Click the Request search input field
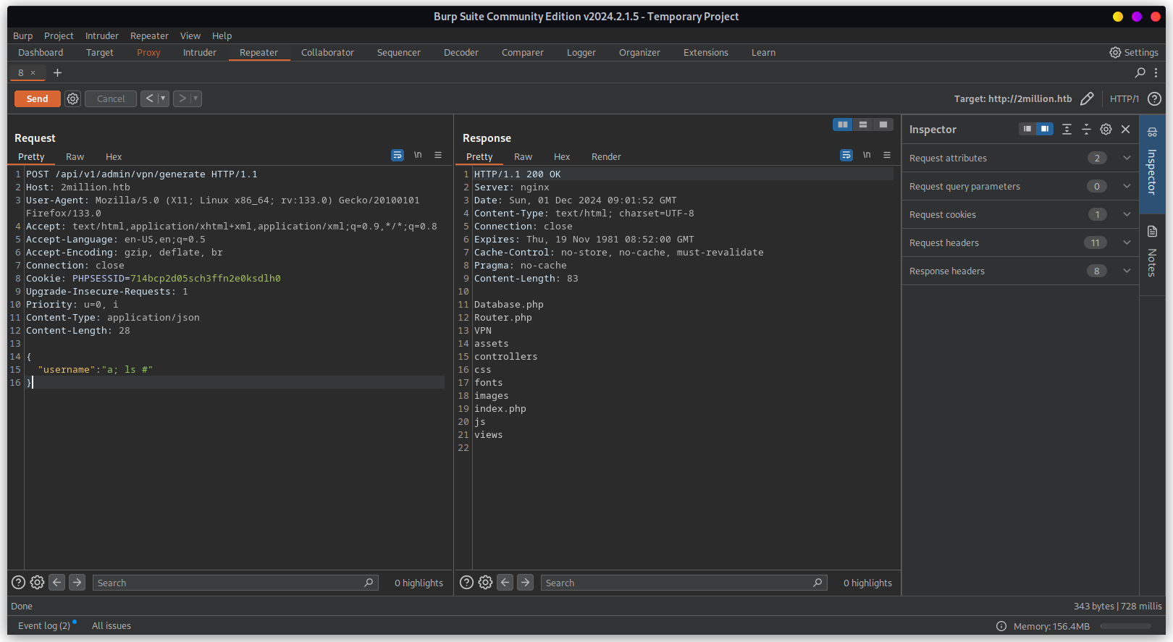 pyautogui.click(x=235, y=583)
